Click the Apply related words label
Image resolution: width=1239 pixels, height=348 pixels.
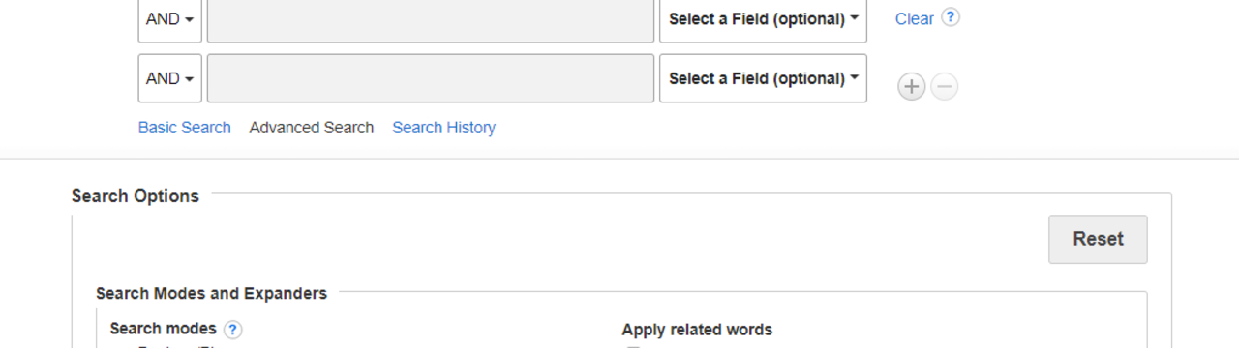(697, 330)
